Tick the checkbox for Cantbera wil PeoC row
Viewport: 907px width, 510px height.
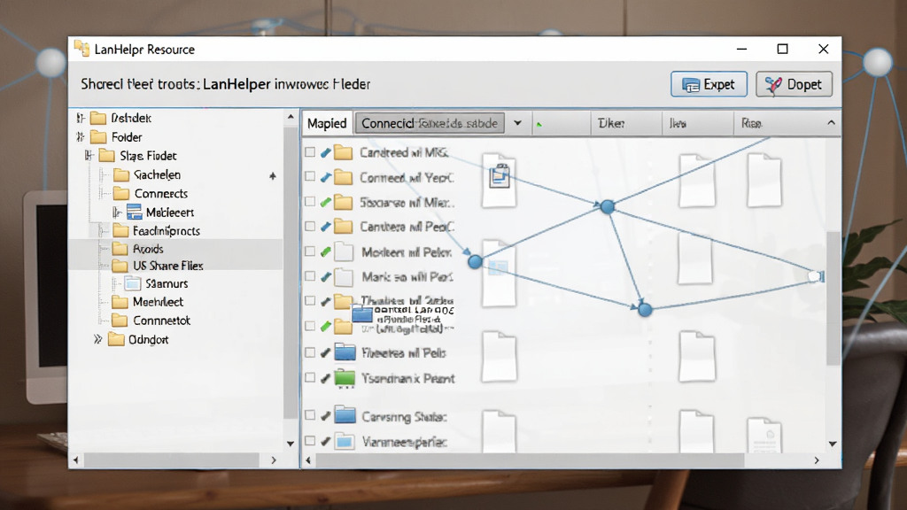point(310,226)
